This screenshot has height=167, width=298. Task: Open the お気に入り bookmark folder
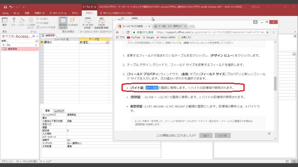pos(184,38)
